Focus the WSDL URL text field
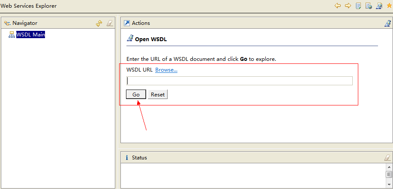393x189 pixels. pos(239,81)
